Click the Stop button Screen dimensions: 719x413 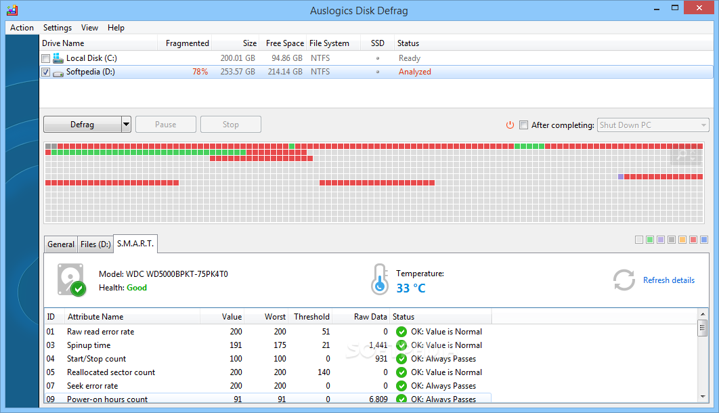click(x=231, y=124)
